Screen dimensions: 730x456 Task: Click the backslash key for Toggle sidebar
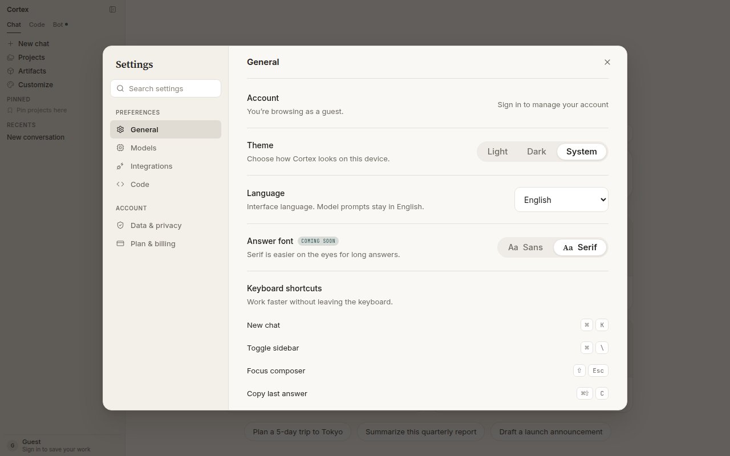[x=602, y=348]
